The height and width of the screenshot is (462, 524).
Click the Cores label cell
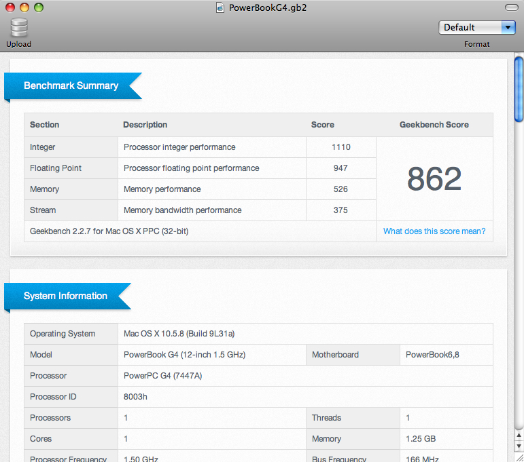coord(71,439)
